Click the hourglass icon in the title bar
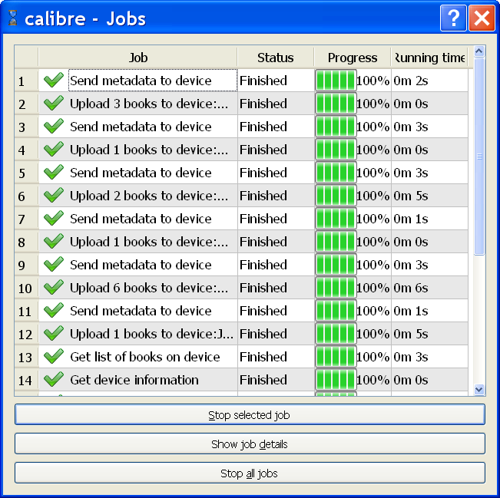 [x=13, y=18]
